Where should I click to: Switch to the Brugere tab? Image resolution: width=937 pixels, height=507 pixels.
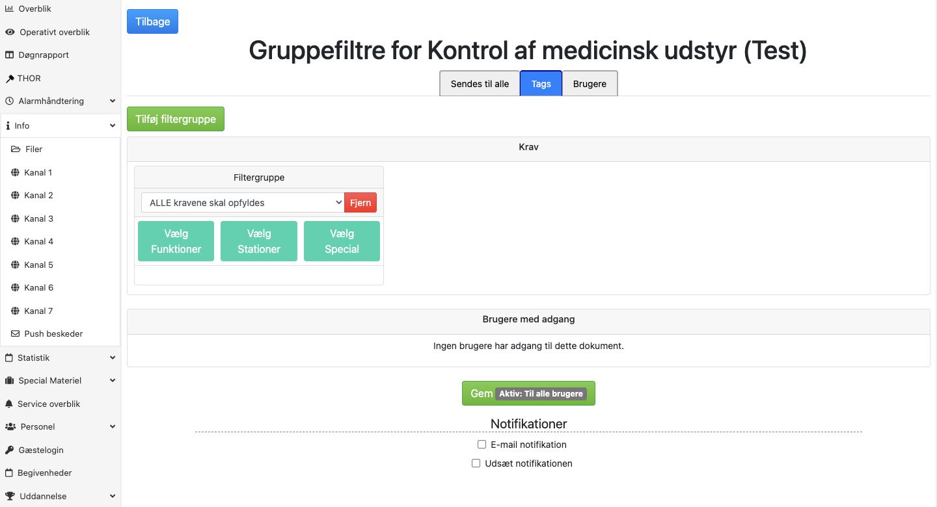coord(590,84)
